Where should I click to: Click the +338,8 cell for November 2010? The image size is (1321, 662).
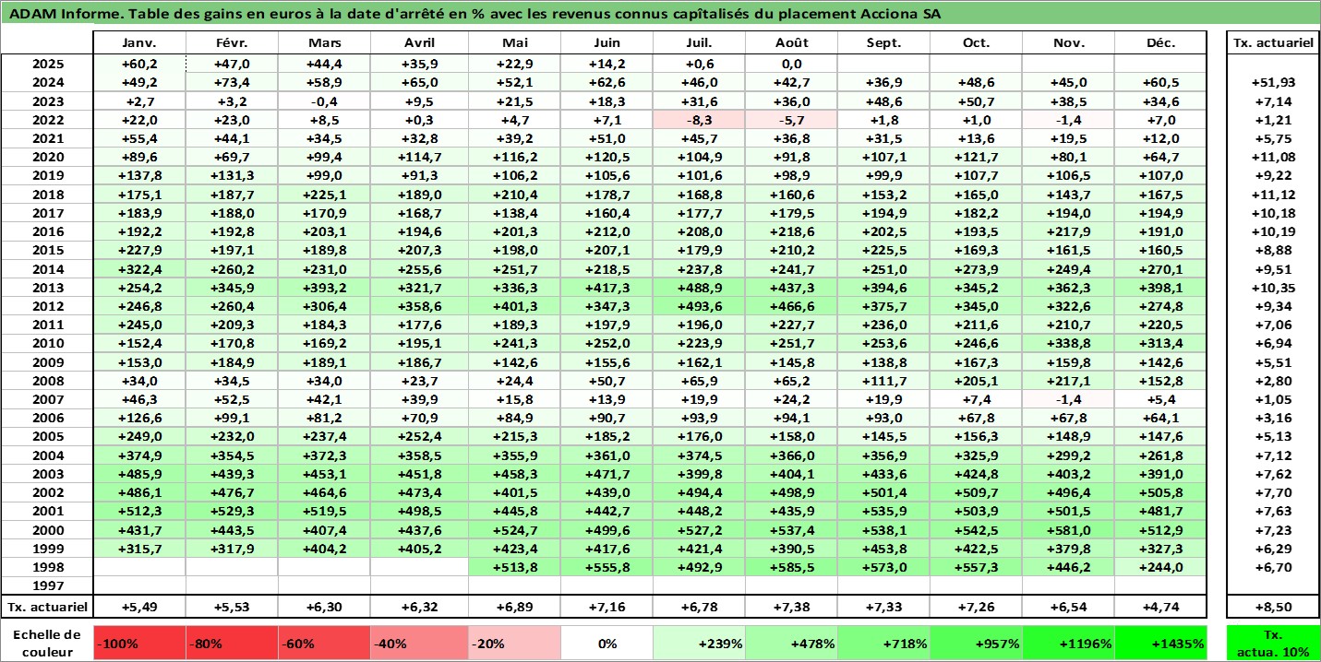pyautogui.click(x=1068, y=343)
